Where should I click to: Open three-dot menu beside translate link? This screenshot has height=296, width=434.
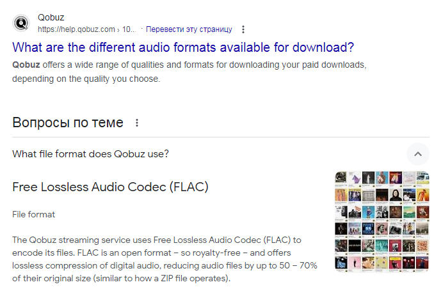click(x=243, y=29)
